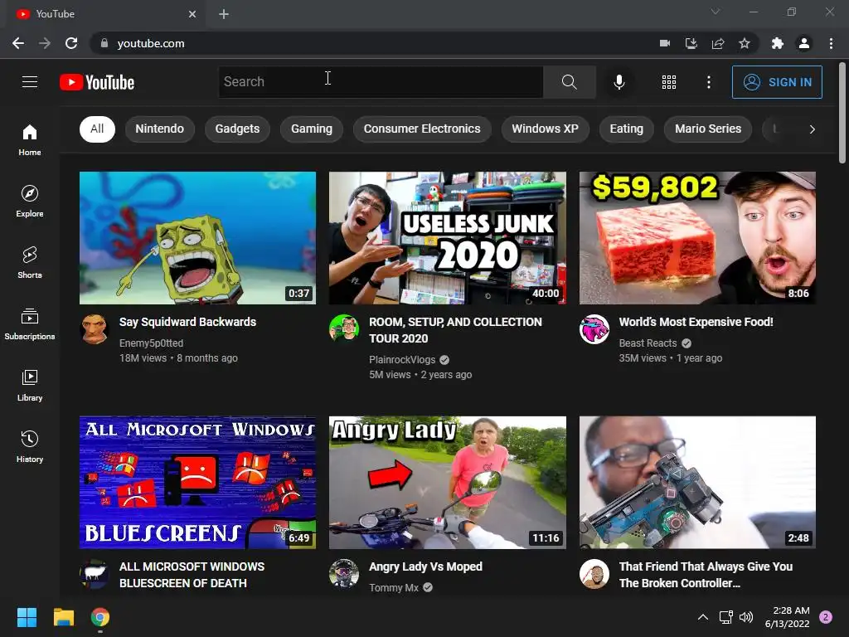Click the YouTube search input field
849x637 pixels.
coord(381,82)
